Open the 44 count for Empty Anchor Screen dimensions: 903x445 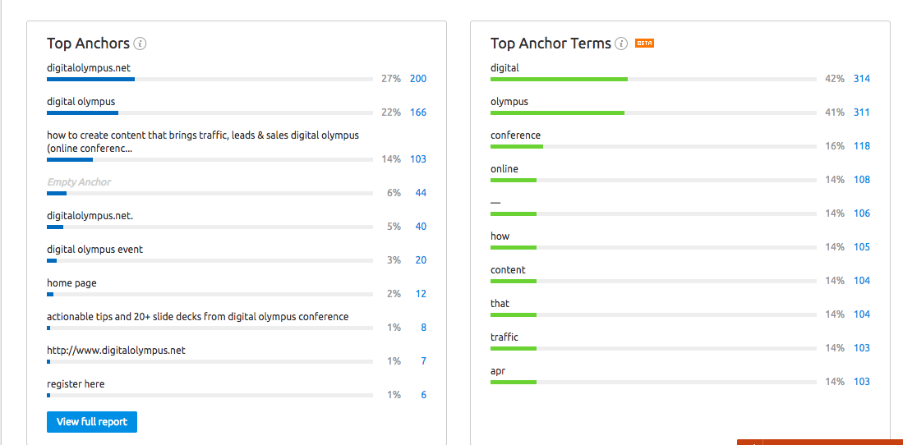tap(421, 193)
